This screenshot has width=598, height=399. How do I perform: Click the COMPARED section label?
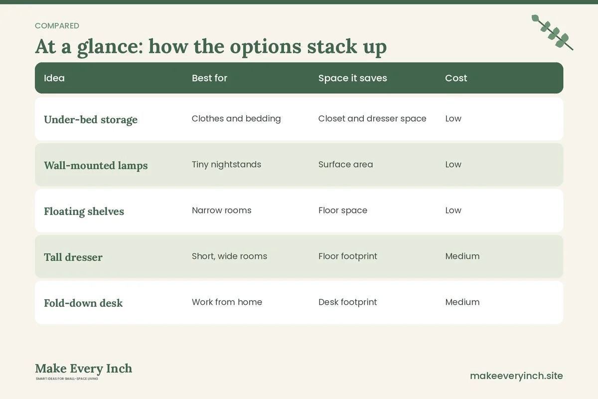point(57,26)
